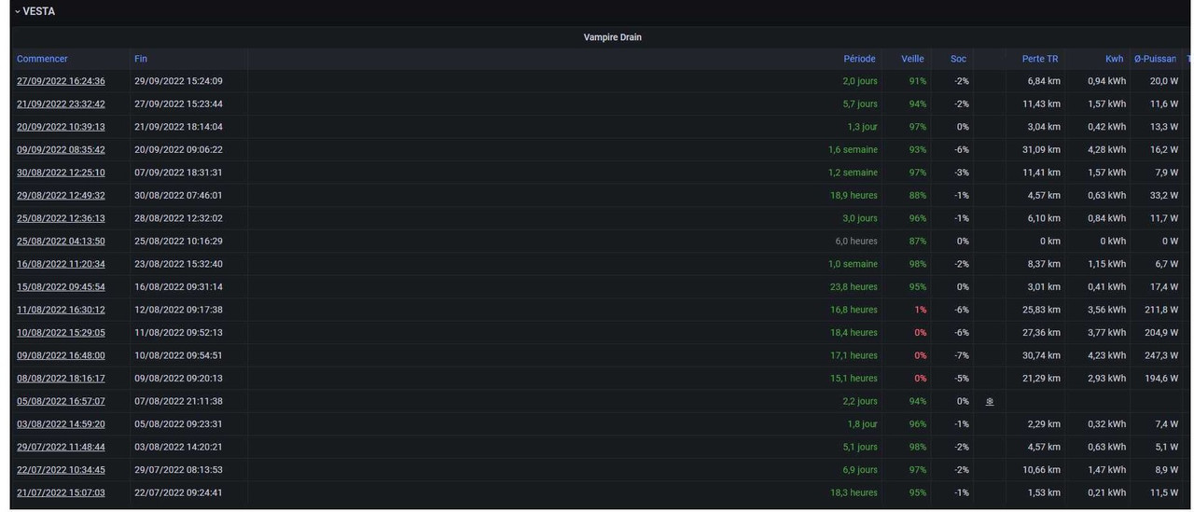Image resolution: width=1194 pixels, height=512 pixels.
Task: Open link 25/08/2022 12:36:13
Action: [x=61, y=218]
